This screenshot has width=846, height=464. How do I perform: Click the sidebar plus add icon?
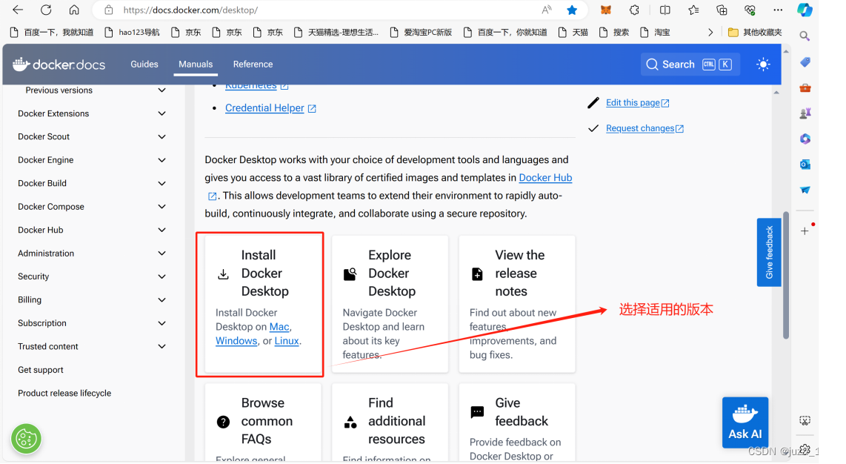pyautogui.click(x=805, y=231)
